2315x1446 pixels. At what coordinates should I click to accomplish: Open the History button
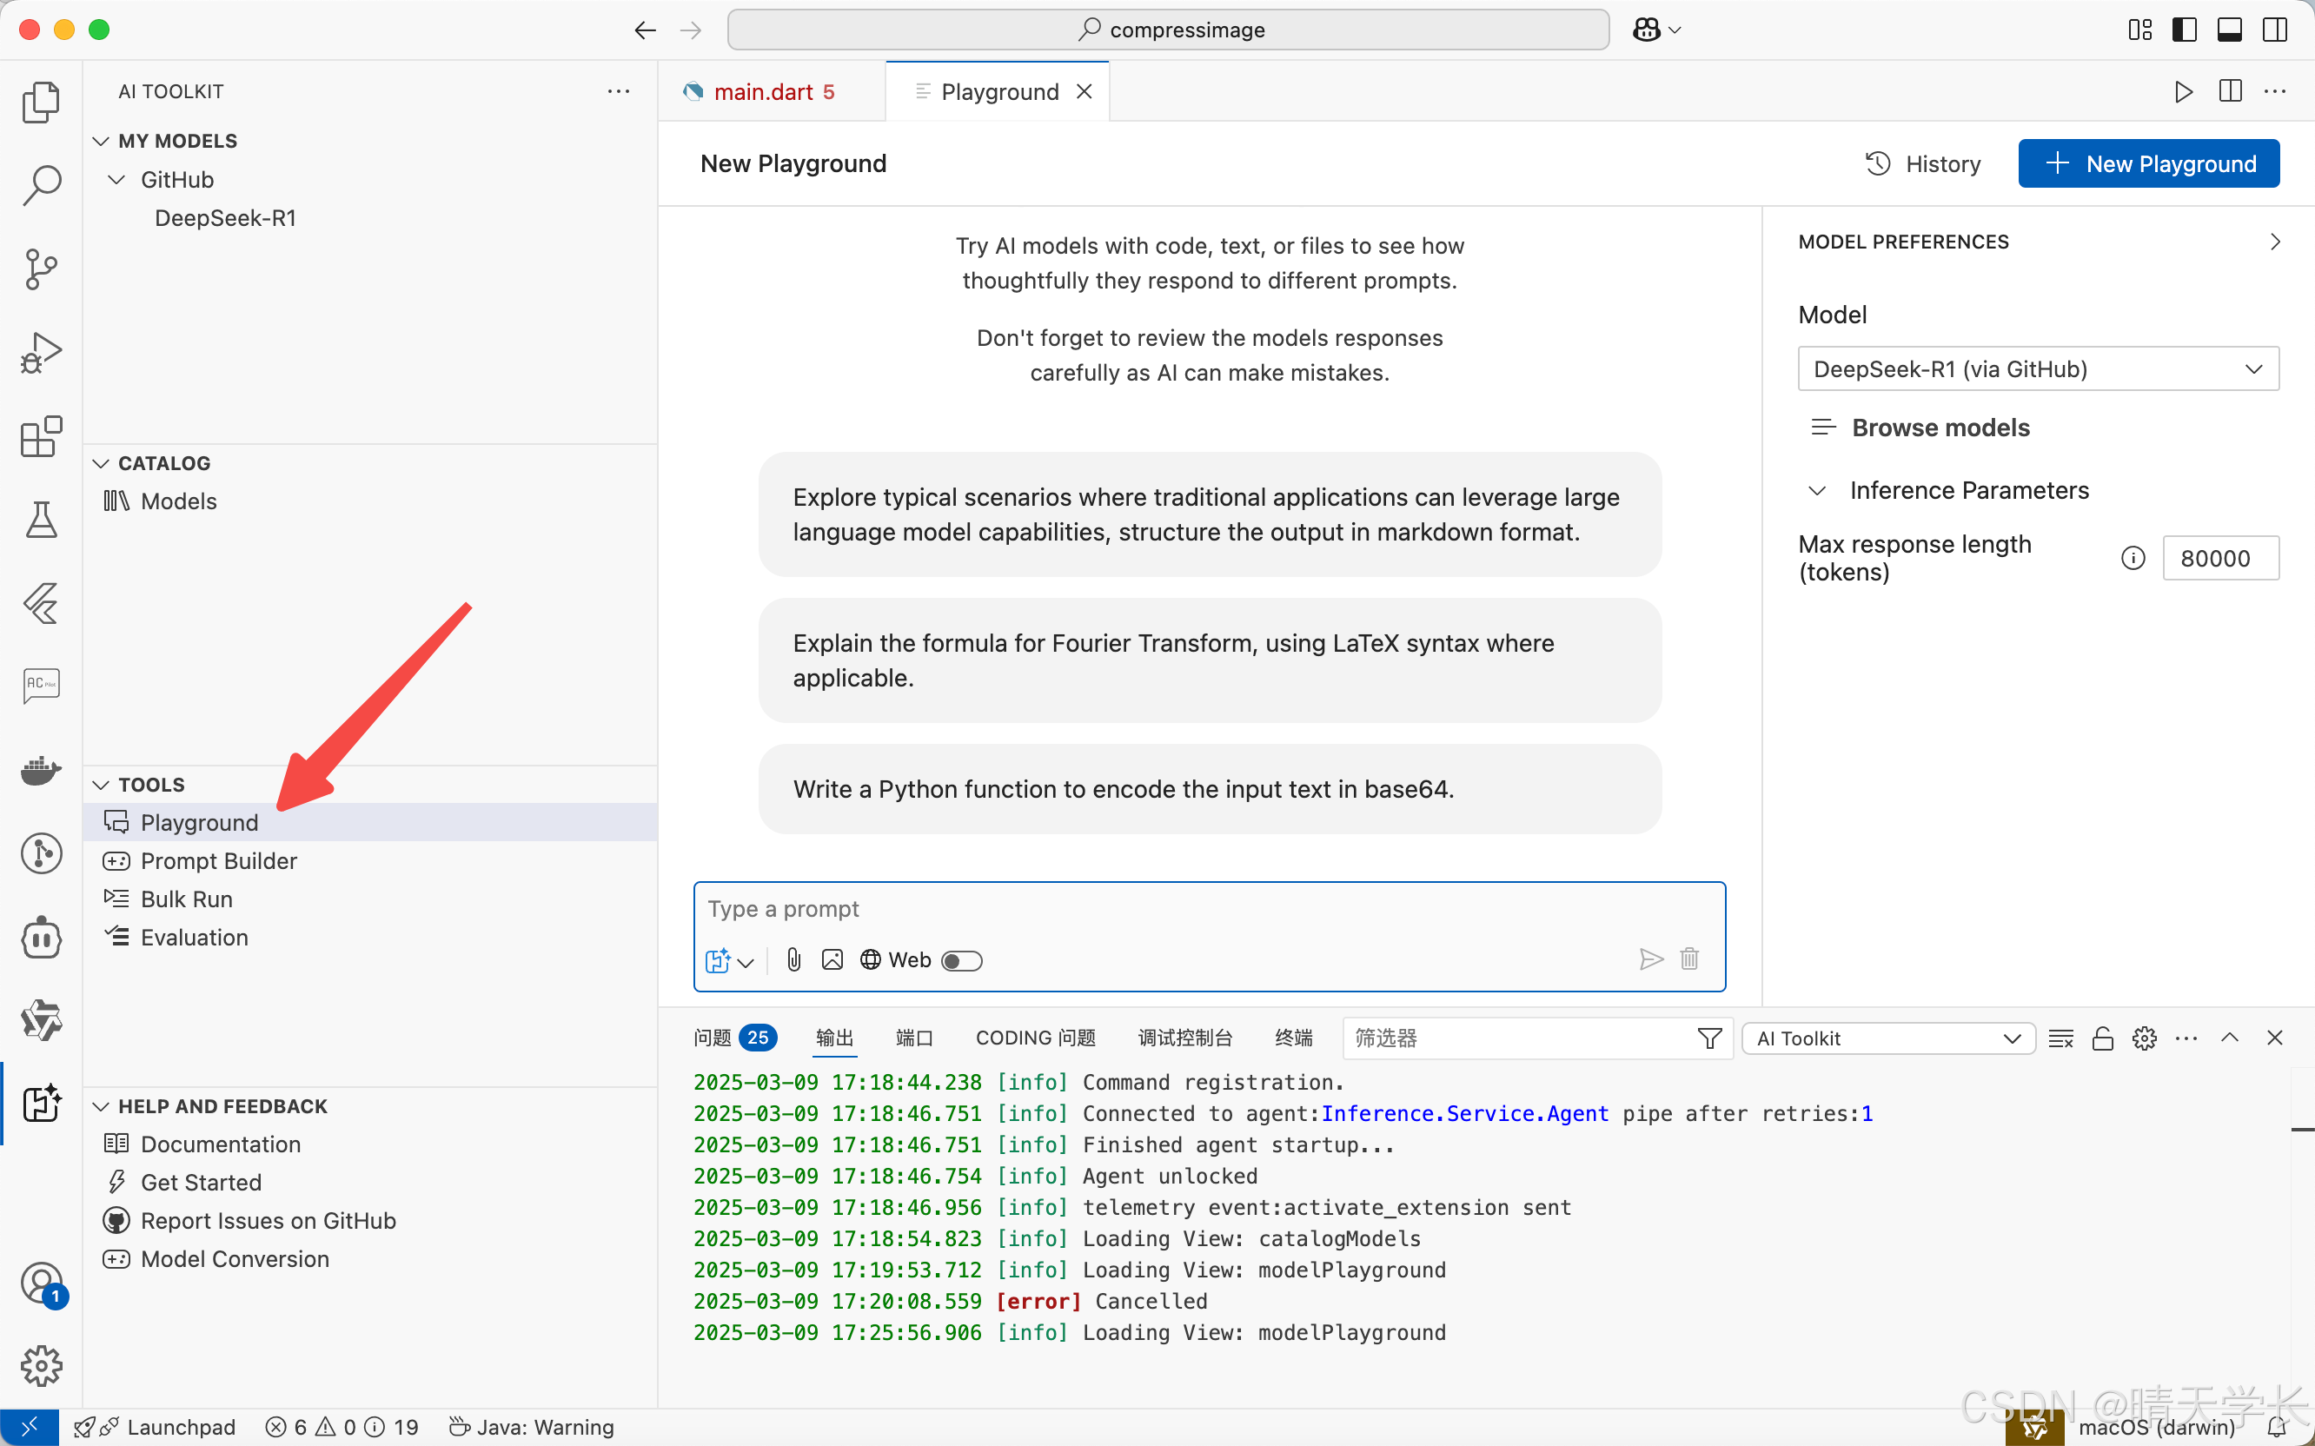point(1923,163)
